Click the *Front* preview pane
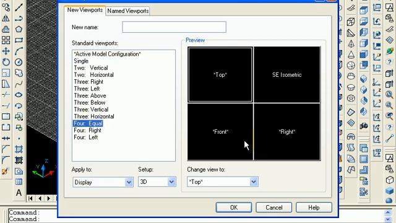The width and height of the screenshot is (396, 223). tap(220, 131)
